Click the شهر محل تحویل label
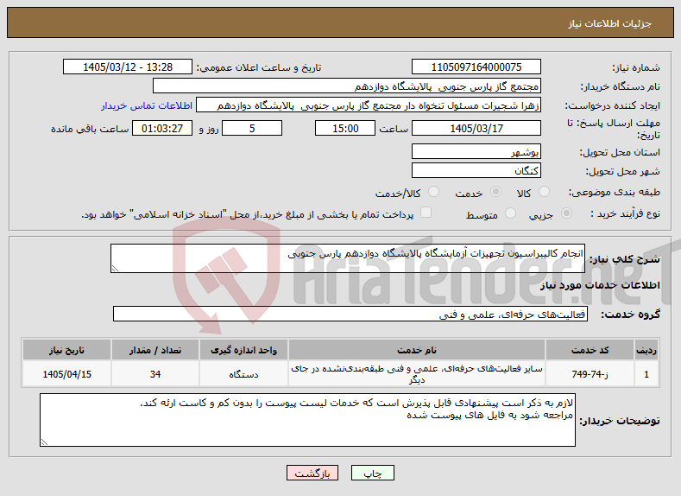The width and height of the screenshot is (681, 496). pyautogui.click(x=622, y=171)
